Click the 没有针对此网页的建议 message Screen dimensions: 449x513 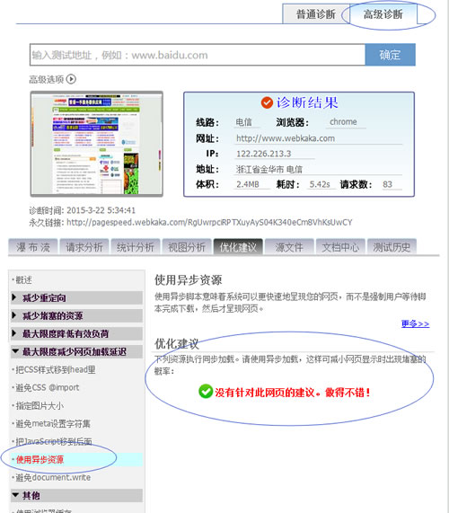point(293,392)
